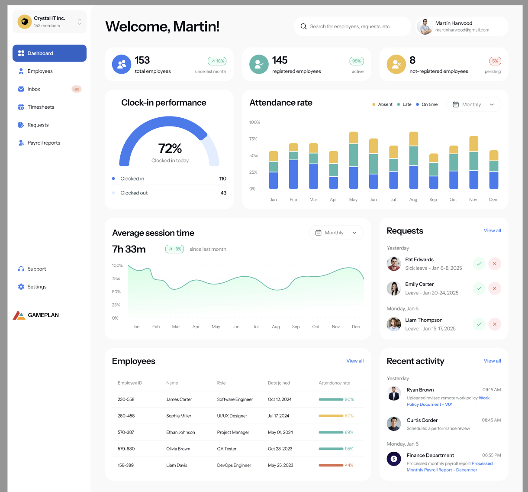Click the Employees person icon in sidebar

click(x=21, y=71)
